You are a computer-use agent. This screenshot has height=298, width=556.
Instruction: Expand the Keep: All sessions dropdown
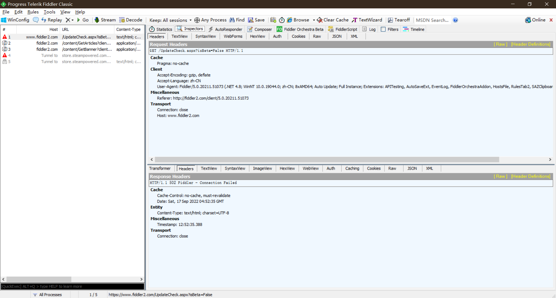tap(191, 20)
